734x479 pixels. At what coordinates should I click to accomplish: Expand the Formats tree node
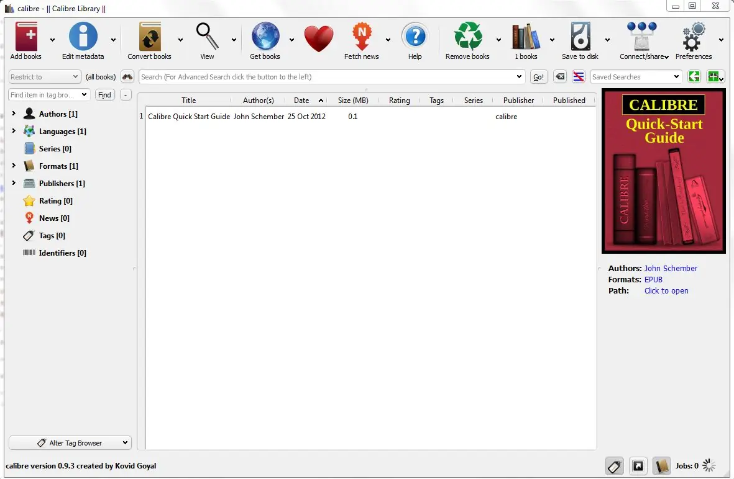[x=14, y=166]
